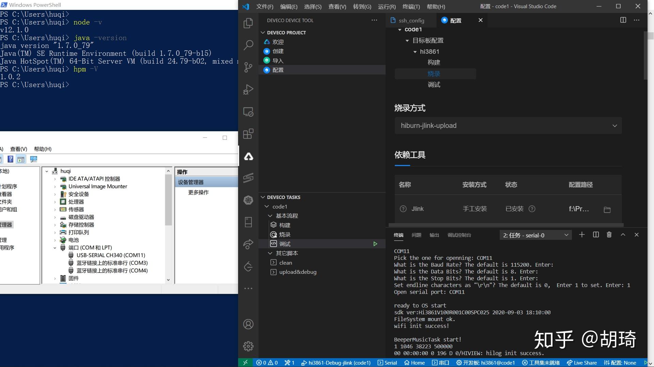Split the terminal panel

(596, 235)
